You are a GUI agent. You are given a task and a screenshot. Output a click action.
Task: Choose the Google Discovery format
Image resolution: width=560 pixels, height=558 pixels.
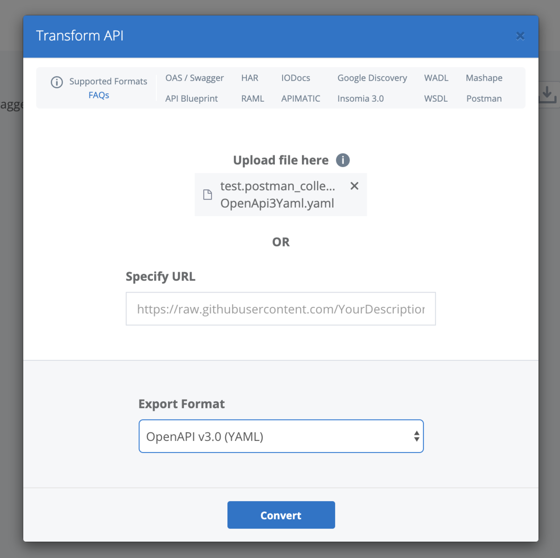click(x=372, y=78)
